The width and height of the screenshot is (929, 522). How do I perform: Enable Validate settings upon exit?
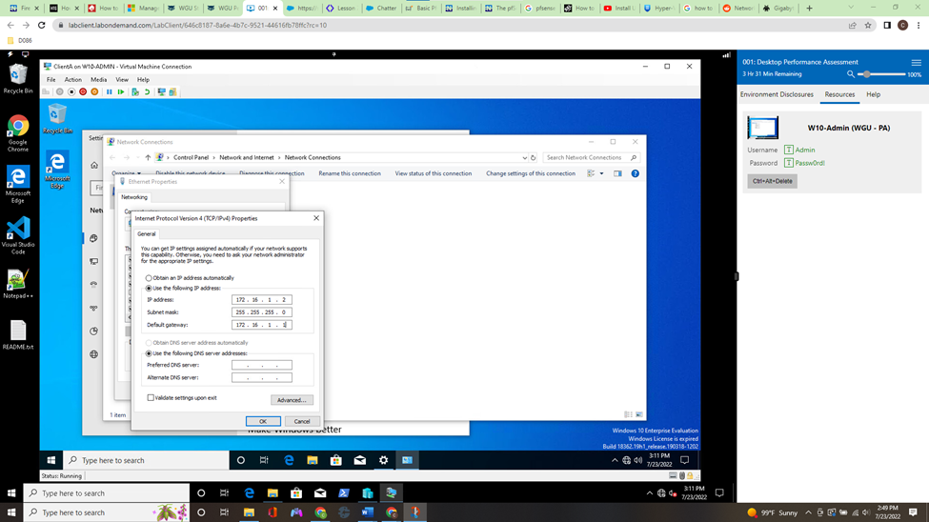point(151,397)
